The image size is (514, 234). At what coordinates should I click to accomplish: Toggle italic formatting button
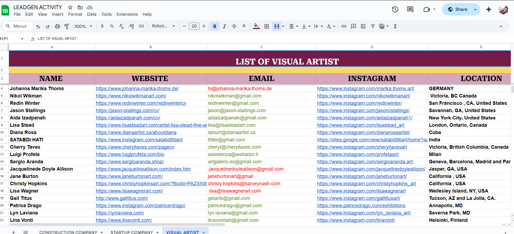(224, 26)
